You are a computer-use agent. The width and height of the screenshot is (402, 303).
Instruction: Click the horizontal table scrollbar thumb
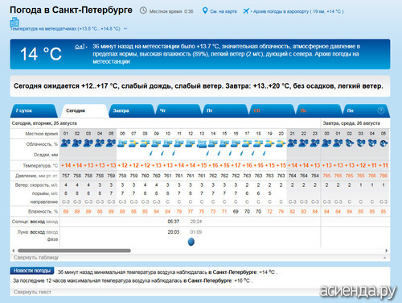tap(74, 251)
